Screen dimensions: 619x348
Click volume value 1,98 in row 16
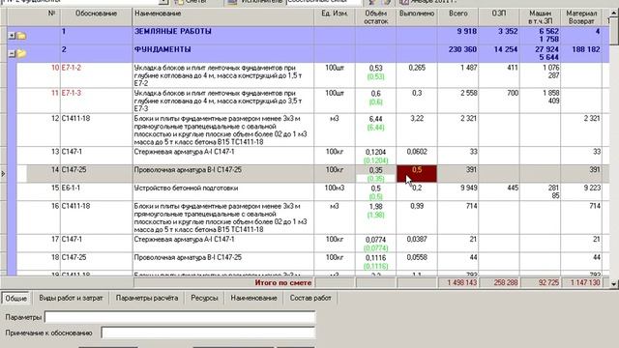coord(376,206)
